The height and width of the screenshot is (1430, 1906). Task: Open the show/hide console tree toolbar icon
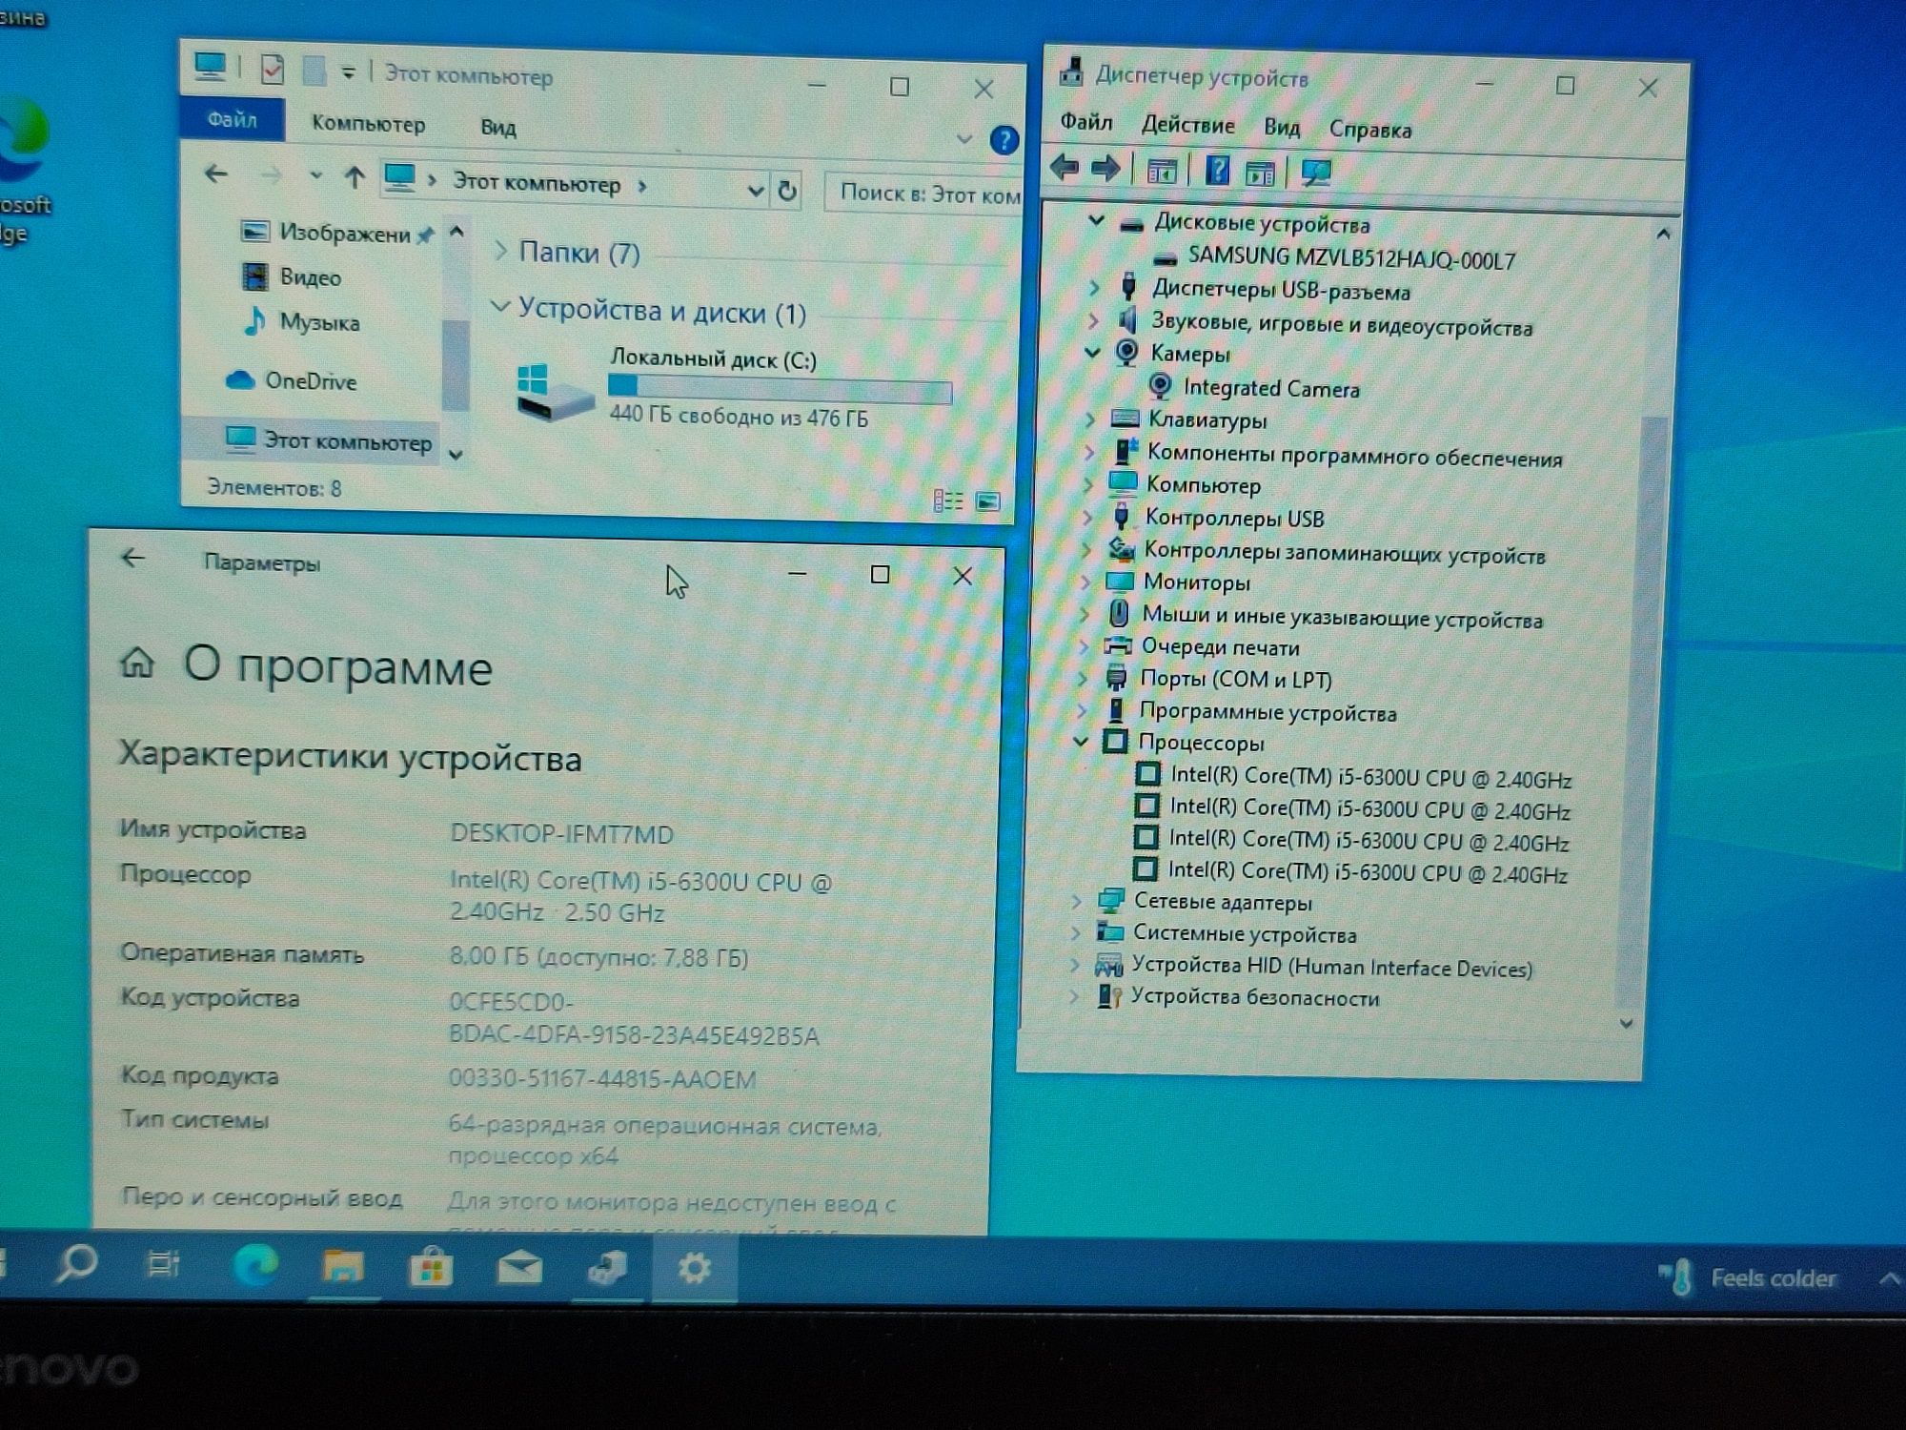(x=1161, y=172)
